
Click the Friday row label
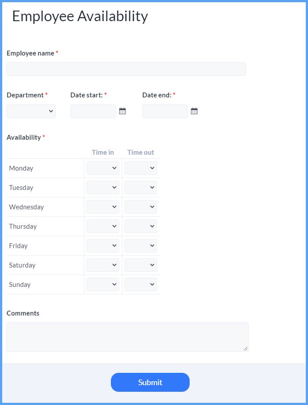click(18, 246)
